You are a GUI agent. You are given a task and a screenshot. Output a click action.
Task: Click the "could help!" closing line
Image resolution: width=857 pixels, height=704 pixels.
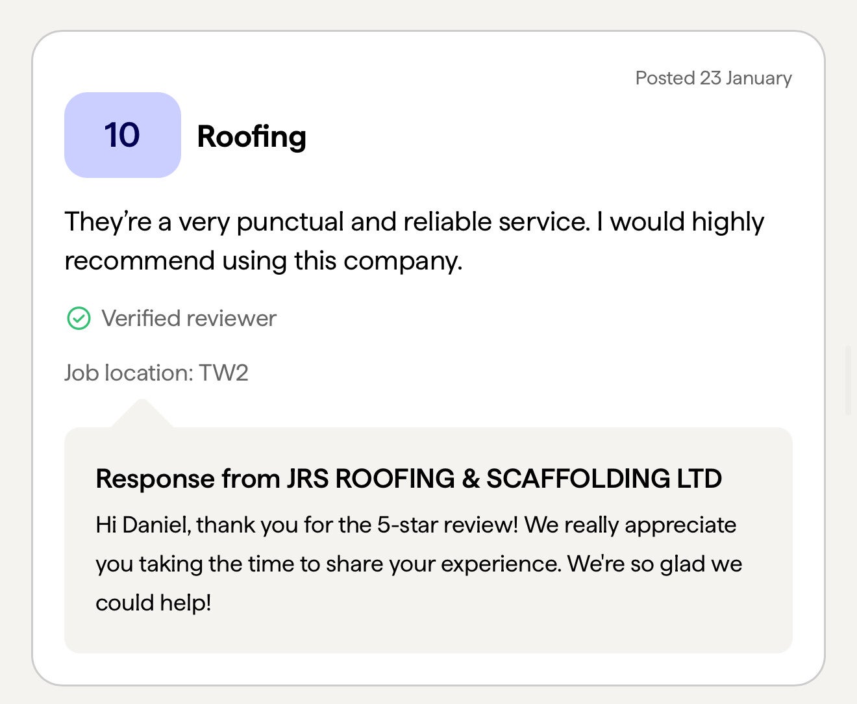[153, 603]
